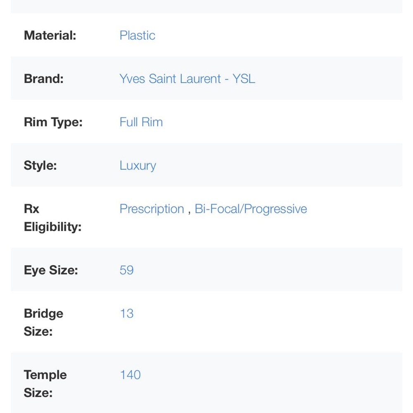Click the Temple Size: label
The height and width of the screenshot is (413, 413).
45,384
